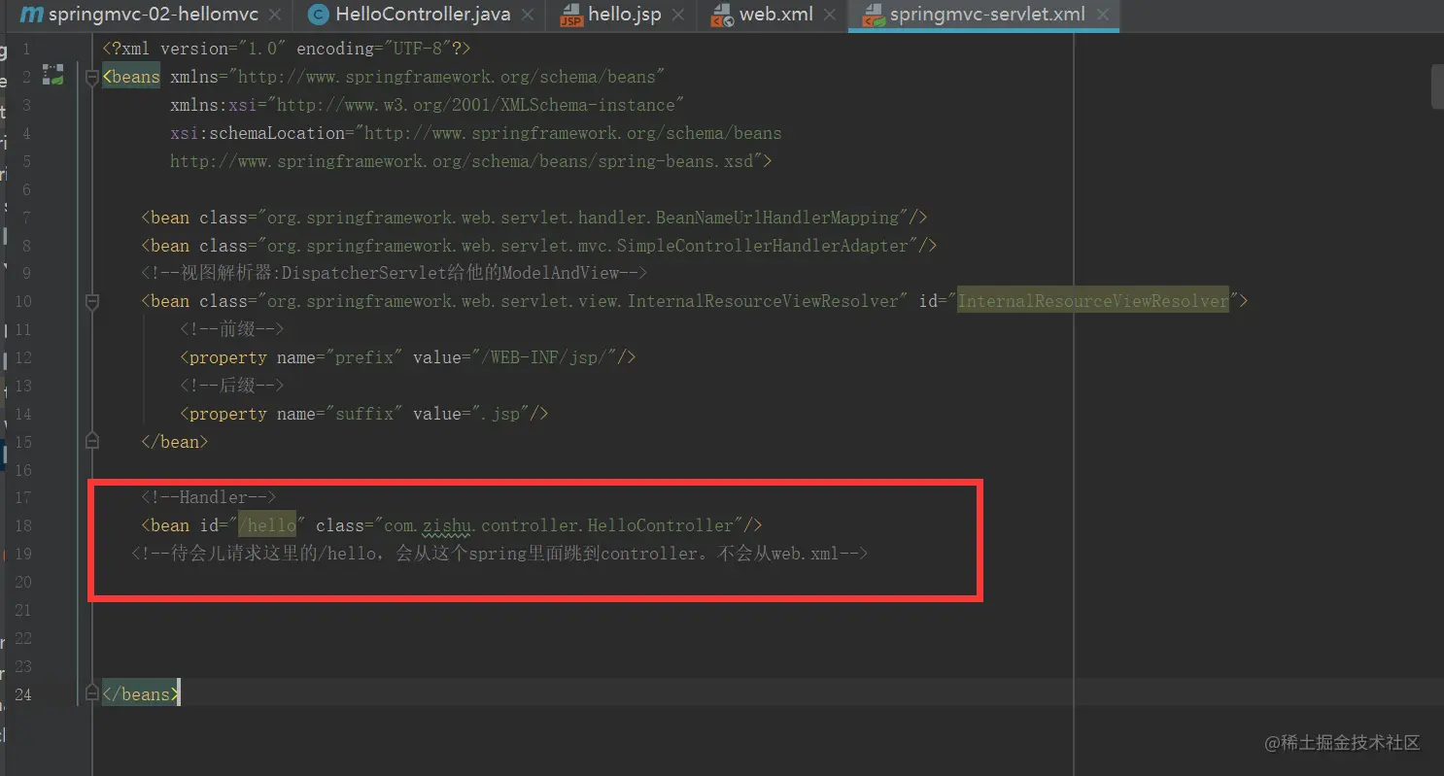Click the highlighted InternalResourceViewResolver id value

coord(1093,301)
